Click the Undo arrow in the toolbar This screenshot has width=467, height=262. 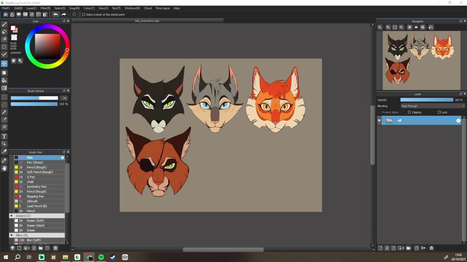click(55, 15)
